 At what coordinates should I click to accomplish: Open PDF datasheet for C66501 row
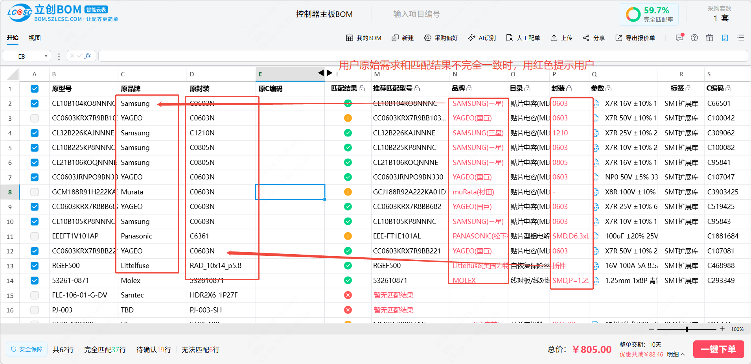[596, 104]
